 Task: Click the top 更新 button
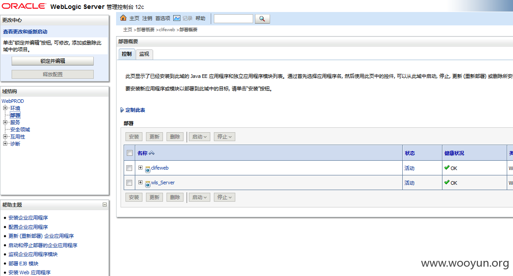point(154,137)
